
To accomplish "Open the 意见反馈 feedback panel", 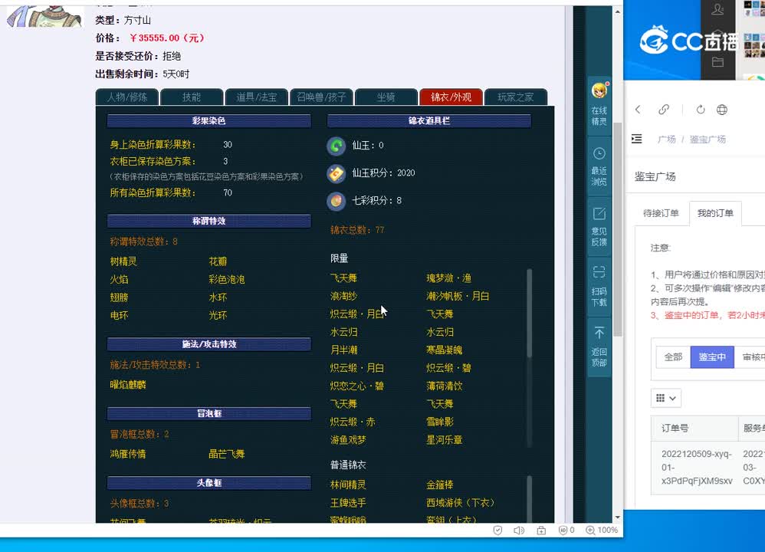I will pyautogui.click(x=599, y=227).
